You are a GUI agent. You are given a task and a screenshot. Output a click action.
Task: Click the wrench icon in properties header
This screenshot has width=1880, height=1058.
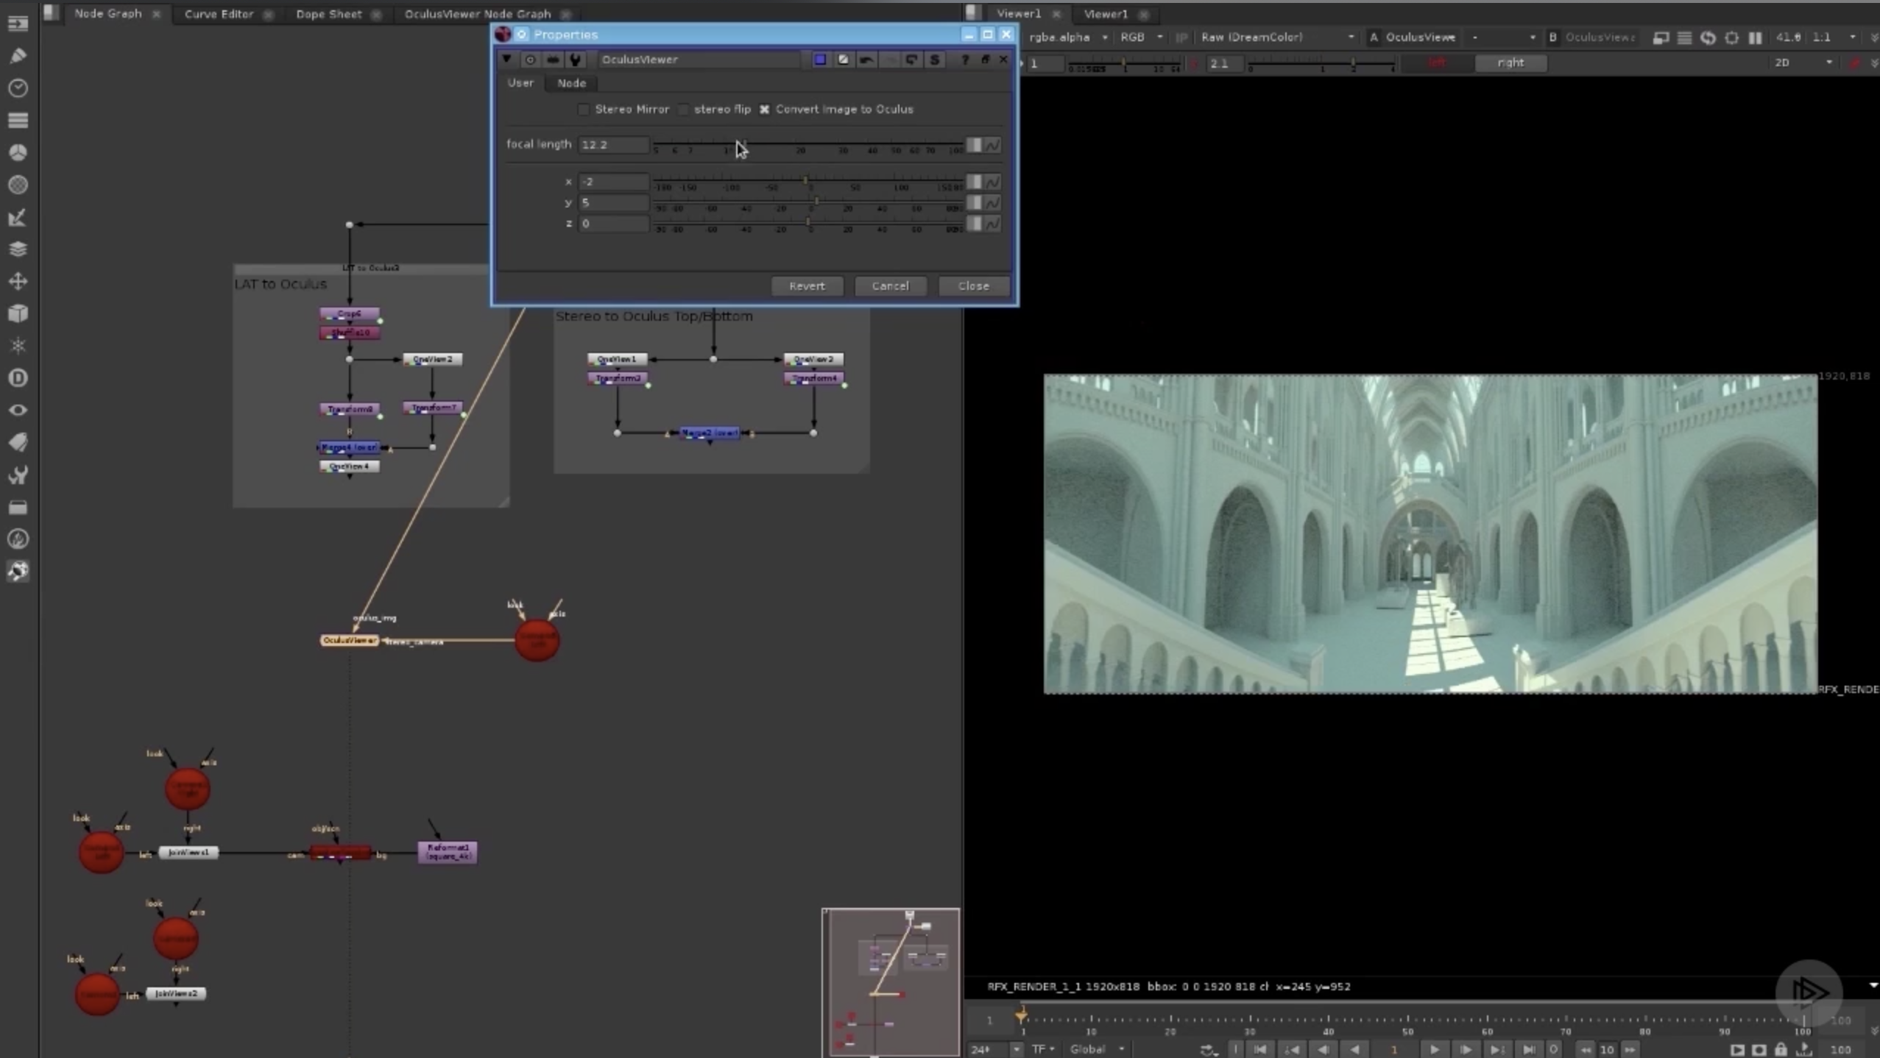575,60
